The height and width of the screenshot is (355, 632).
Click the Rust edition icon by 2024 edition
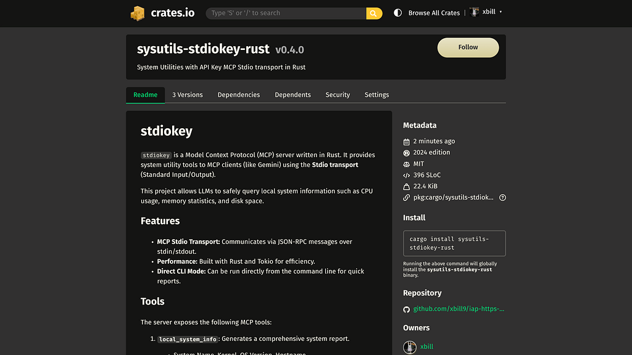pyautogui.click(x=406, y=153)
